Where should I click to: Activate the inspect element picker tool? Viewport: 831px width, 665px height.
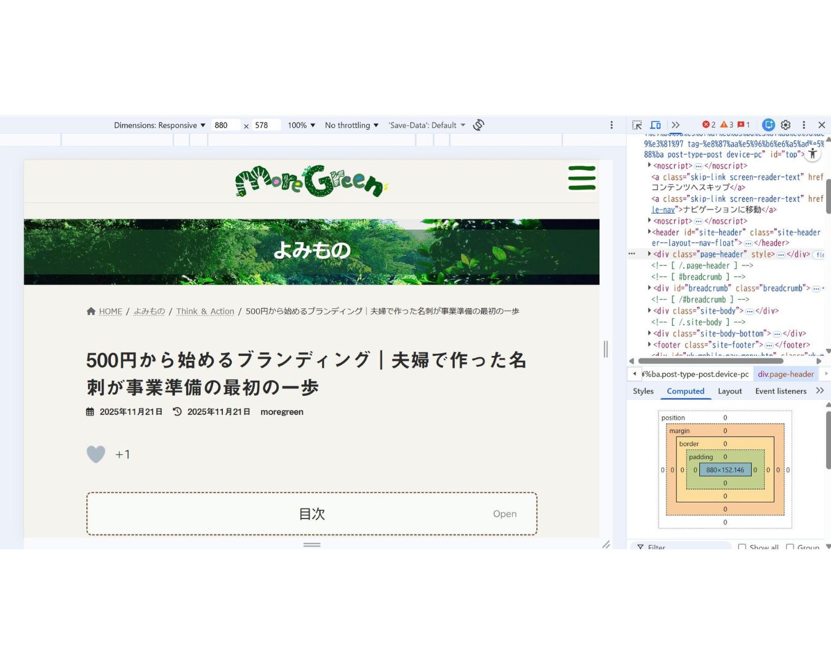(x=637, y=125)
